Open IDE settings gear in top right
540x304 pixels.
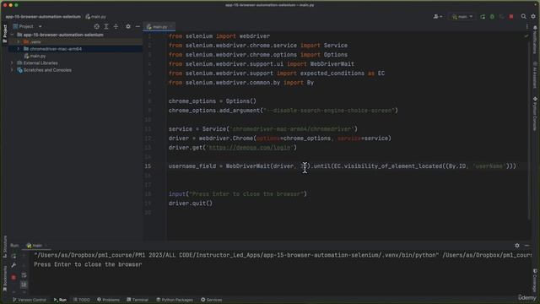pyautogui.click(x=533, y=17)
